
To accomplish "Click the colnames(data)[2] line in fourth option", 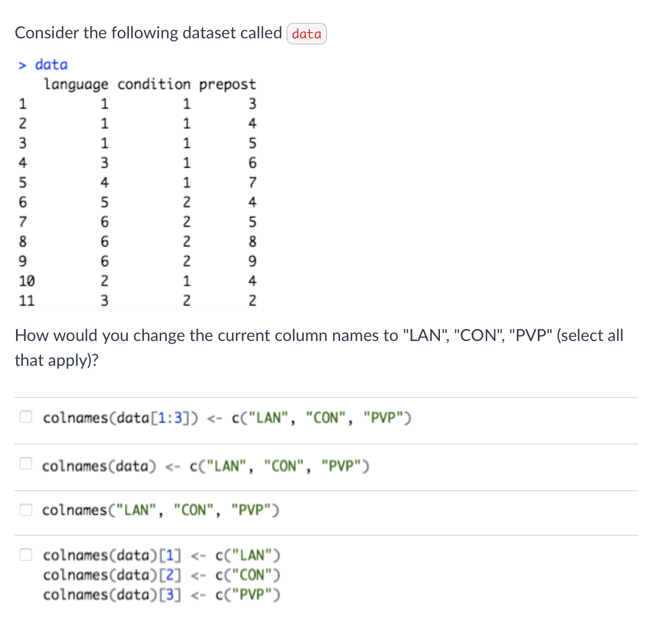I will (x=162, y=574).
